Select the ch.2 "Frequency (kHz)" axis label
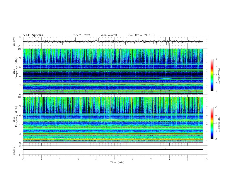232x179 pixels. pyautogui.click(x=16, y=116)
